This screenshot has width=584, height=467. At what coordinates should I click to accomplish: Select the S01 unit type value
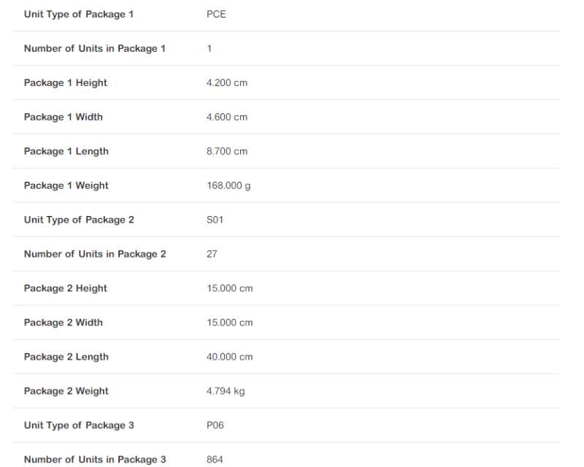pos(215,220)
